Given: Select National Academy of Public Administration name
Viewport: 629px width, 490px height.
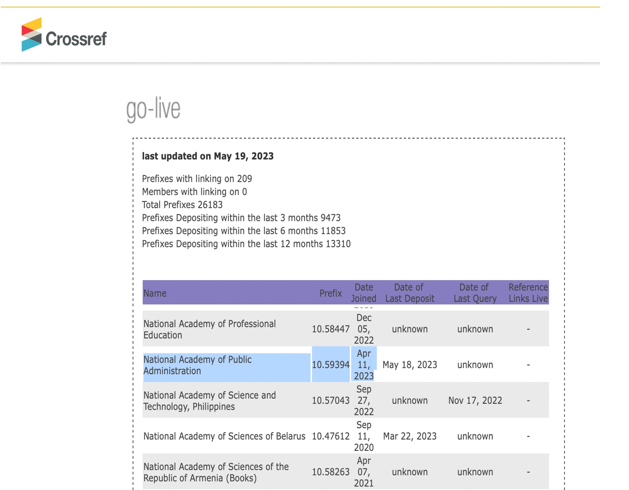Looking at the screenshot, I should pyautogui.click(x=197, y=365).
